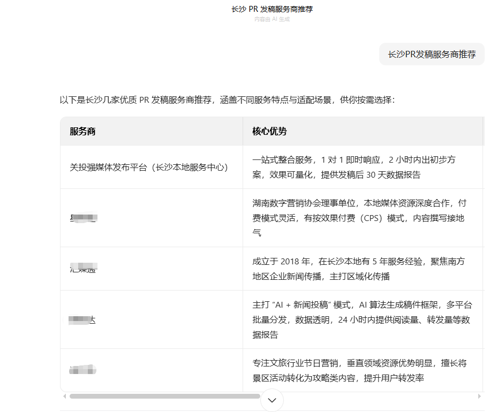Screen dimensions: 497x412
Task: Click the empty scrollbar track right of the thumb
Action: (x=370, y=396)
